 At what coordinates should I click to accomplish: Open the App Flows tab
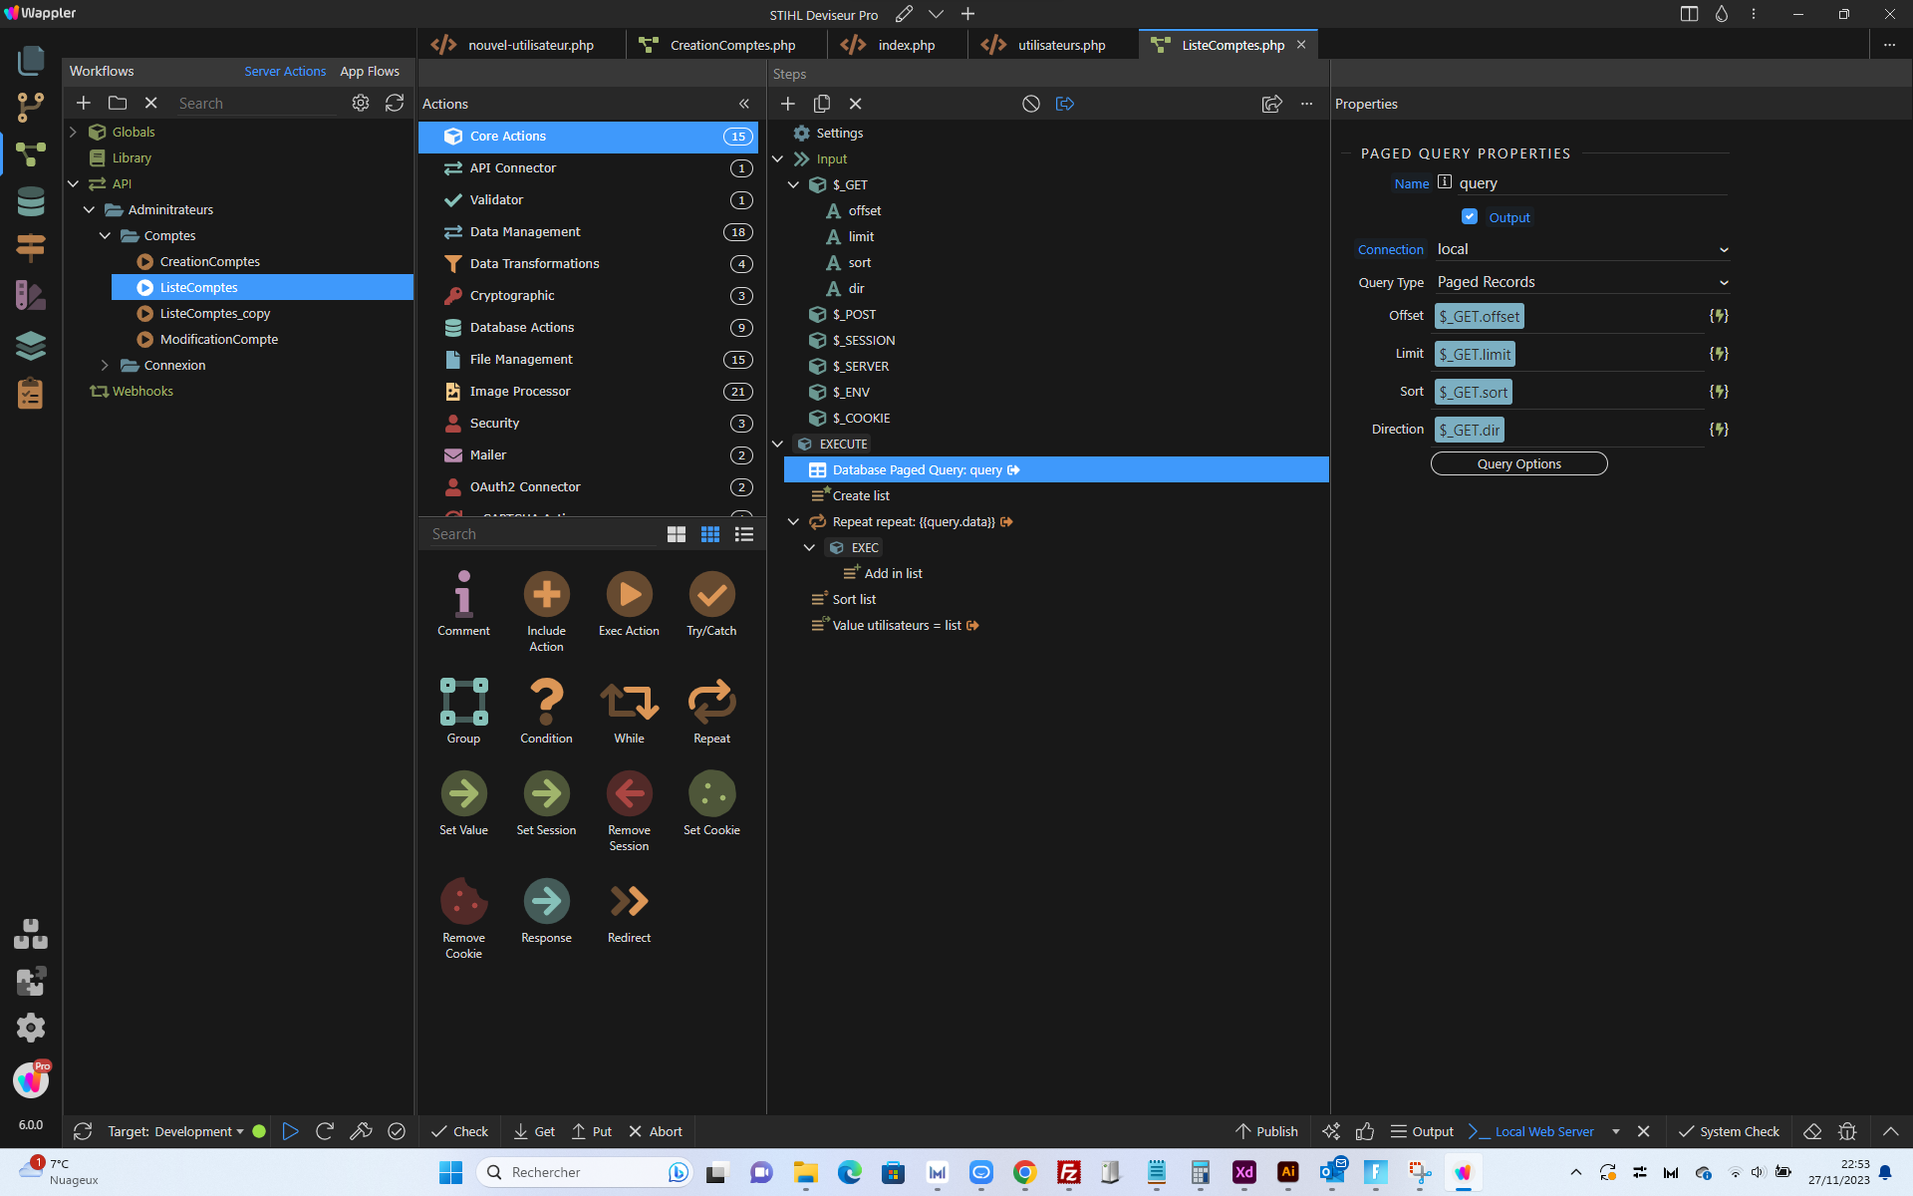click(370, 71)
